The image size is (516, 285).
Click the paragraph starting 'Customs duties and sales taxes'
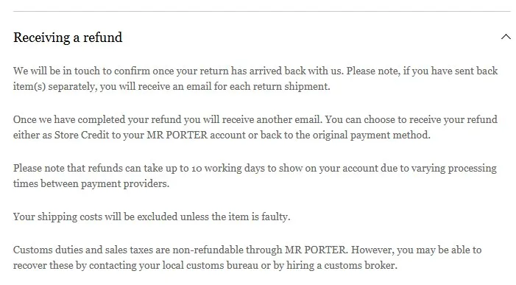point(247,257)
